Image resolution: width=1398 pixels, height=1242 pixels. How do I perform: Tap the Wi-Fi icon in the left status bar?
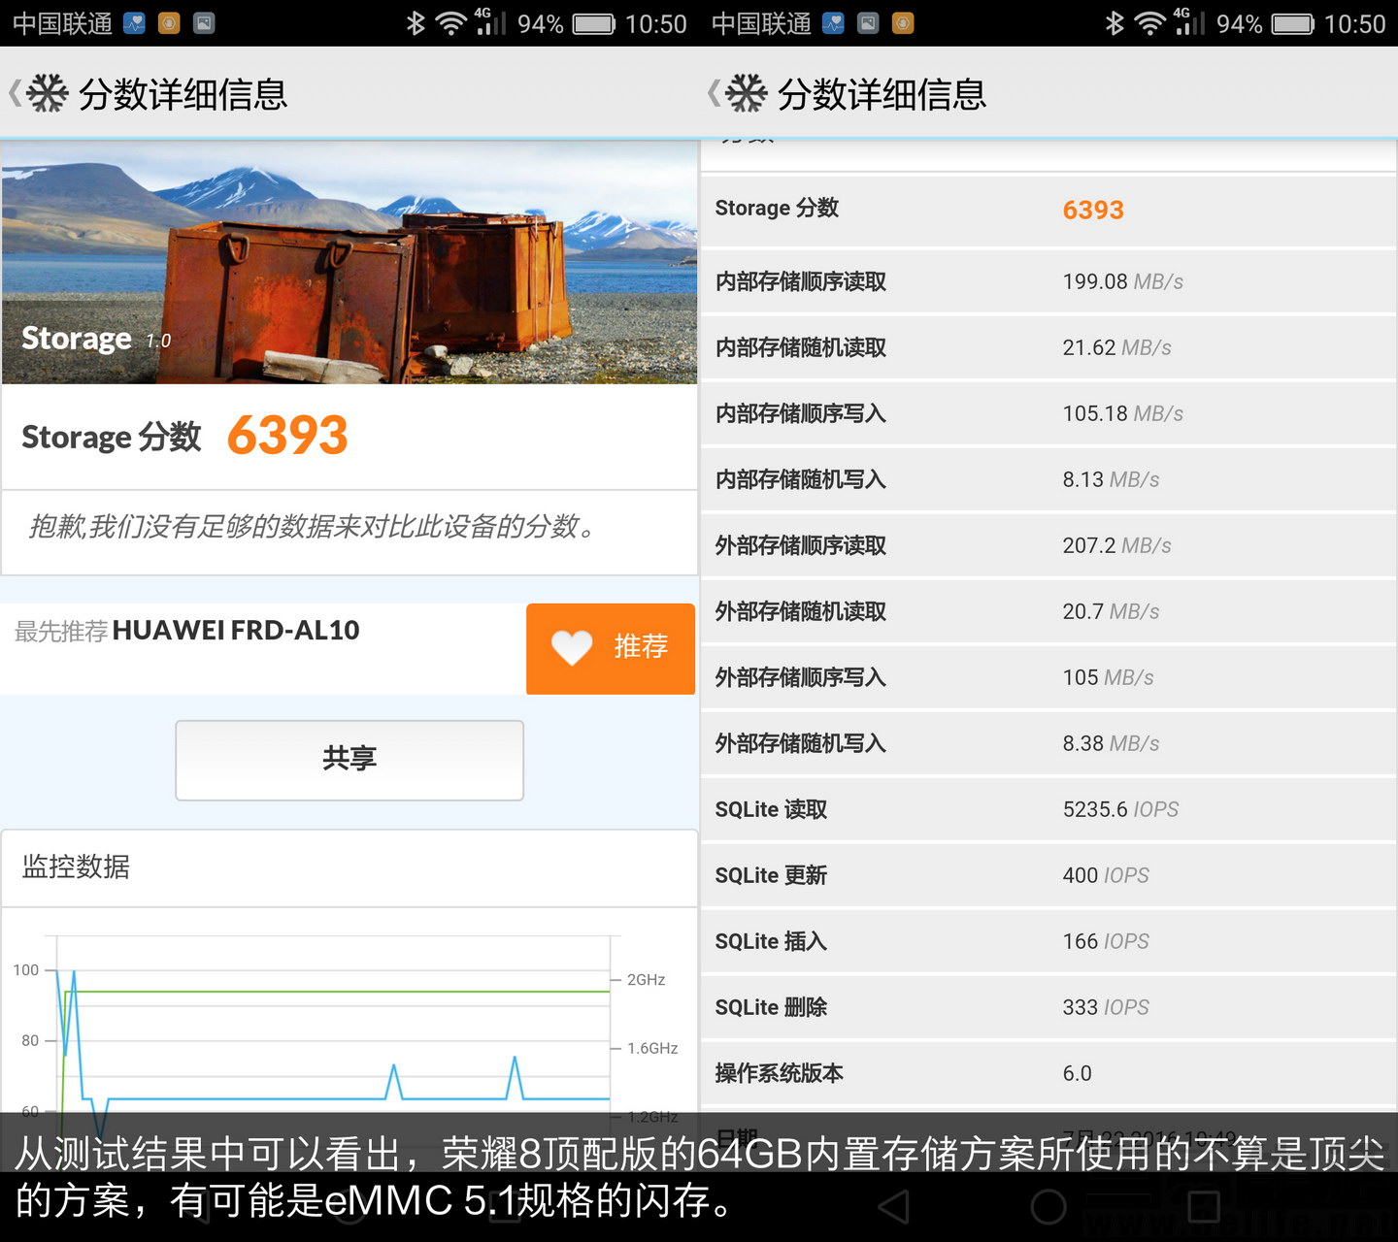450,23
